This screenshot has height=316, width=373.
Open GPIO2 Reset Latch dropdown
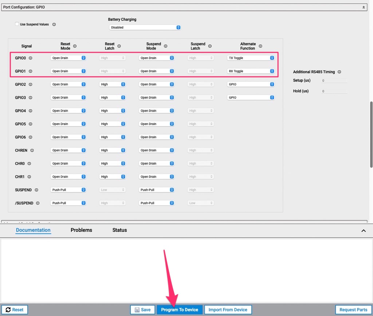click(112, 84)
